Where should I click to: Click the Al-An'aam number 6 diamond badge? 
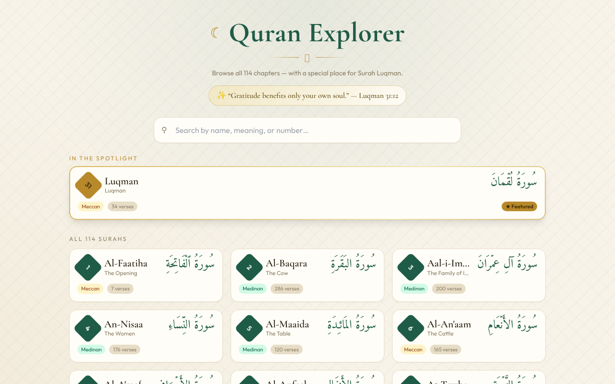pyautogui.click(x=411, y=328)
